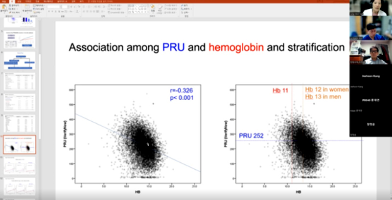The image size is (392, 200).
Task: Click the Replace icon in Editing group
Action: pos(183,9)
